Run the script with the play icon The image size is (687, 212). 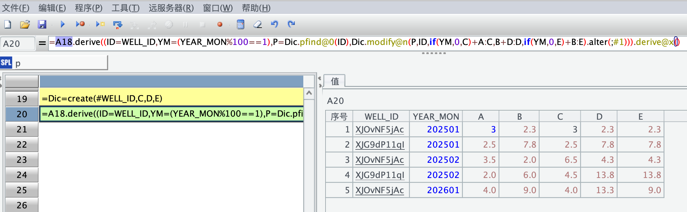[63, 24]
